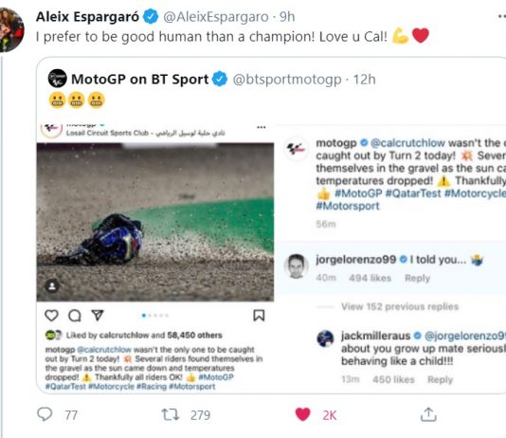This screenshot has height=438, width=506.
Task: Open the tagged people icon on the photo
Action: pyautogui.click(x=52, y=285)
